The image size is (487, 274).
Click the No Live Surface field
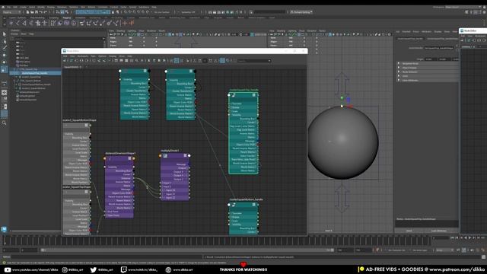[x=162, y=12]
